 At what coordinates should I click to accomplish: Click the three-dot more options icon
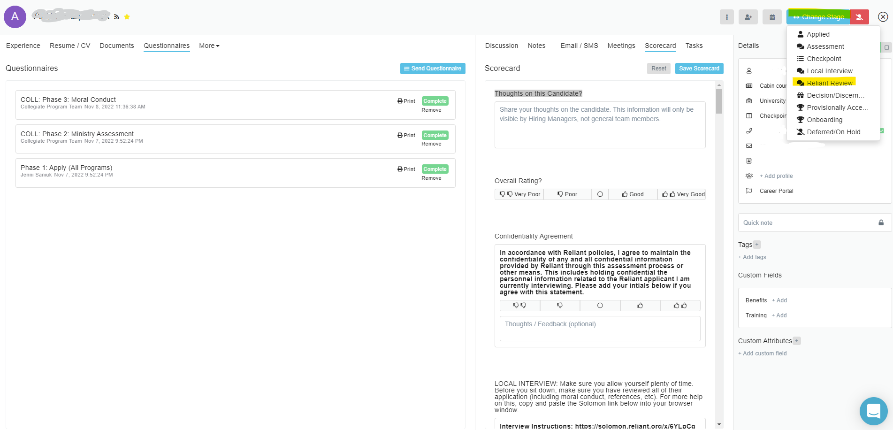pos(726,17)
